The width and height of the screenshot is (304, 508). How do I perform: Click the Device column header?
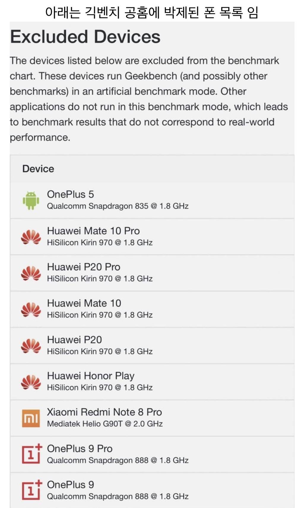pos(38,169)
